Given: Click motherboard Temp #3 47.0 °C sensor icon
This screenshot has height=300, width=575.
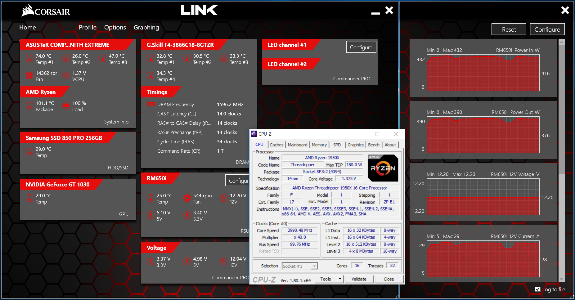Looking at the screenshot, I should coord(103,59).
